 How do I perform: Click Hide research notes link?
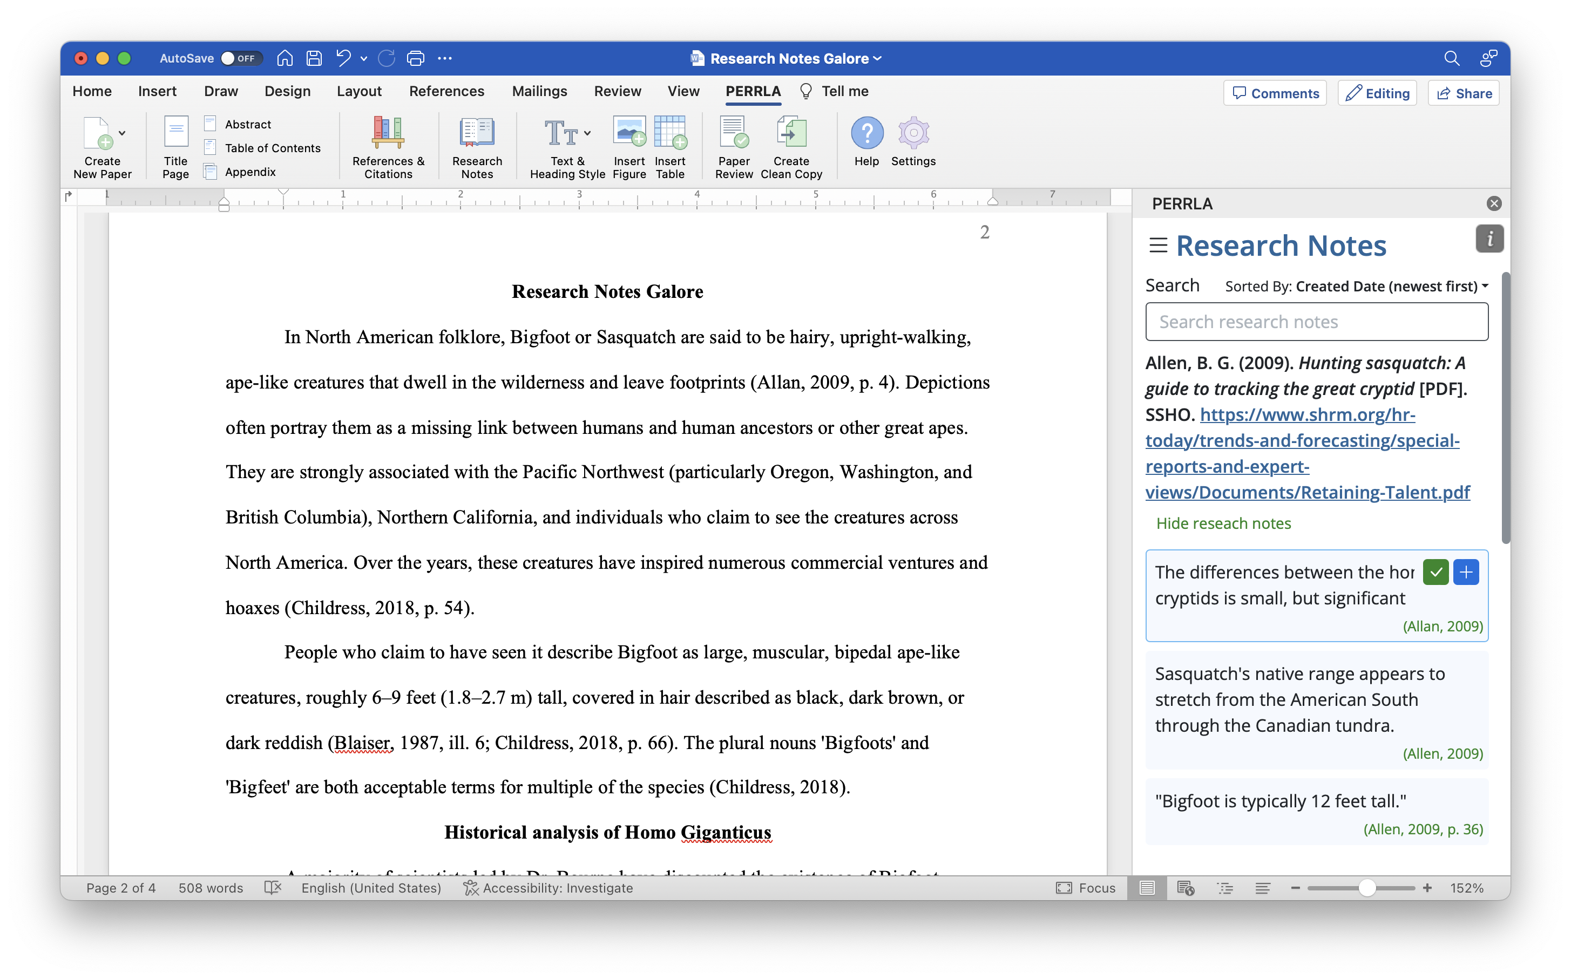(1223, 523)
